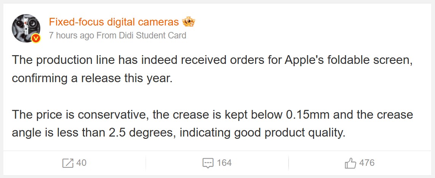Open the poster's avatar picture
Screen dimensions: 435x178
click(x=26, y=28)
